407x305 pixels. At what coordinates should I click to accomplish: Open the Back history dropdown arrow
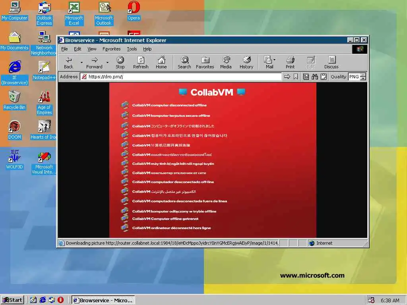81,62
